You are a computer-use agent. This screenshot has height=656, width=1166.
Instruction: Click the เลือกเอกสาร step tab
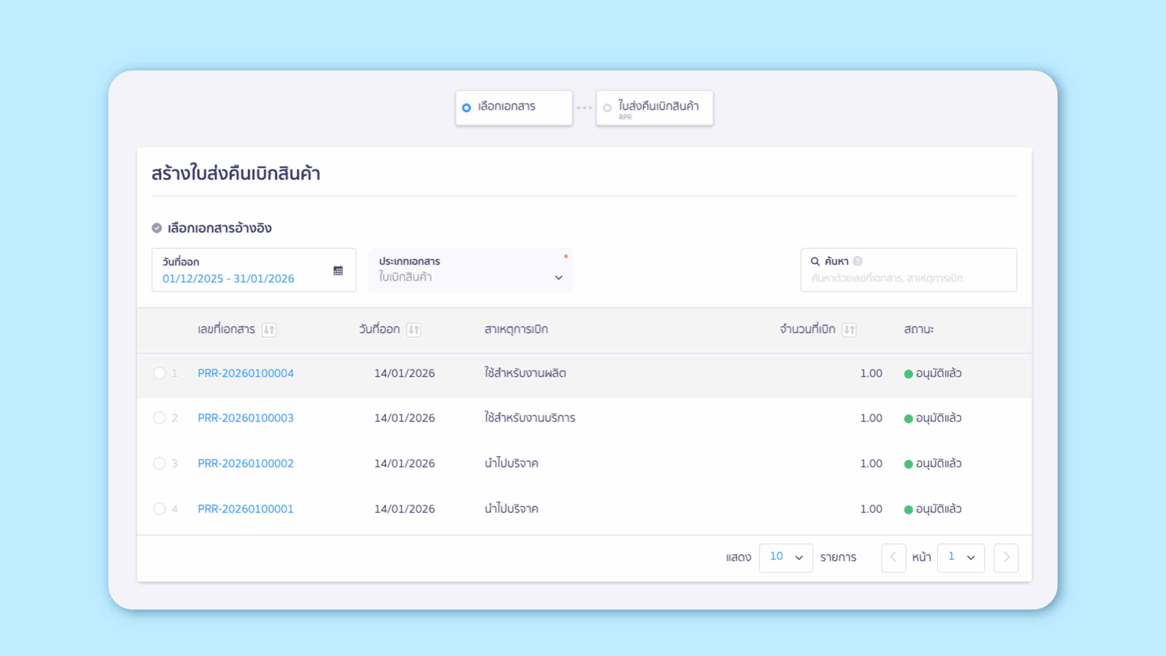514,108
